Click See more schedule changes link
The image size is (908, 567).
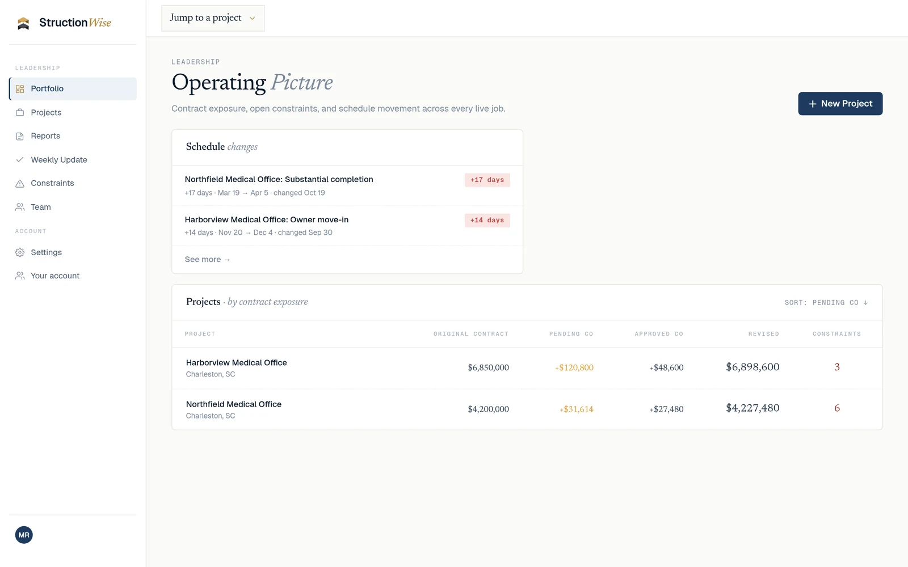click(207, 260)
